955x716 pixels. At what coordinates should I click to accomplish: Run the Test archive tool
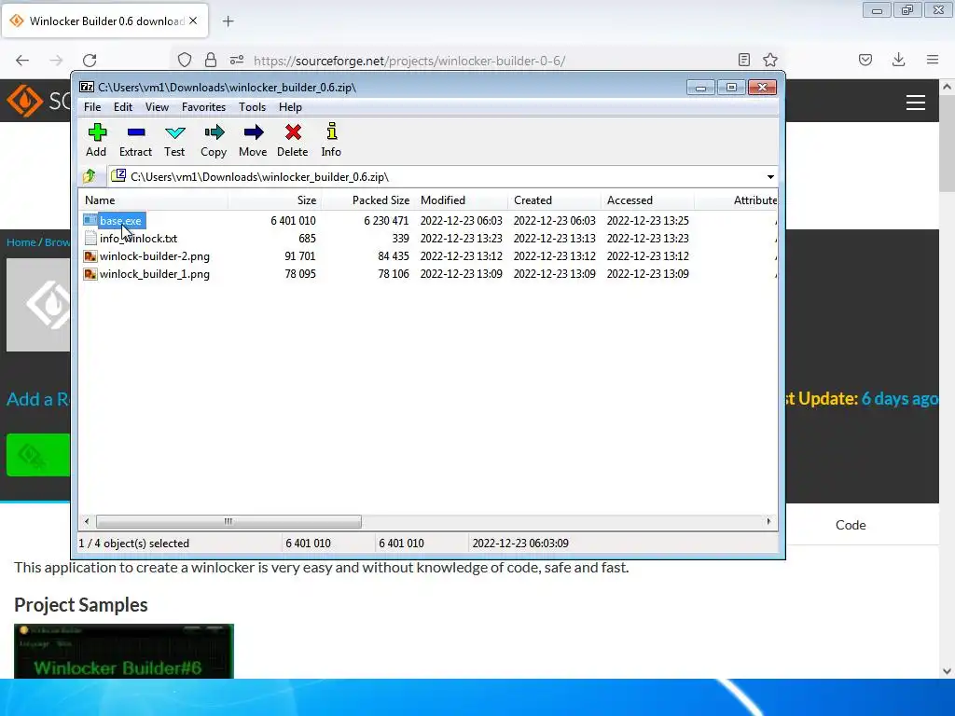(x=174, y=132)
